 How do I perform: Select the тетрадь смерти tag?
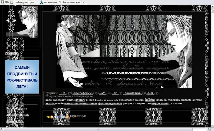point(160,104)
